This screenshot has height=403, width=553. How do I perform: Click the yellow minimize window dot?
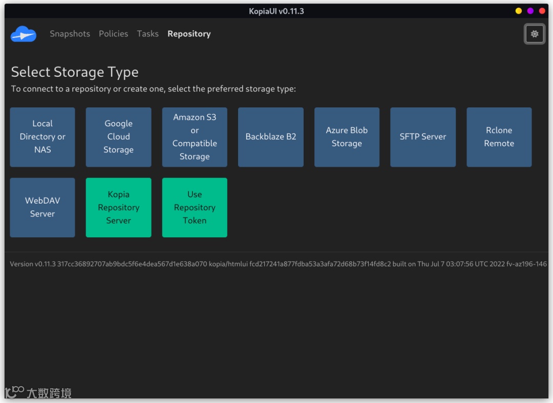click(x=518, y=11)
